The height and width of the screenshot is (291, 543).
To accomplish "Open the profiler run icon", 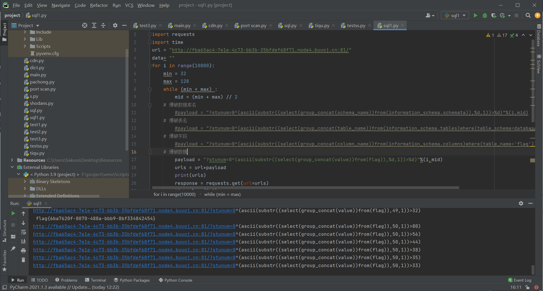I will (503, 15).
